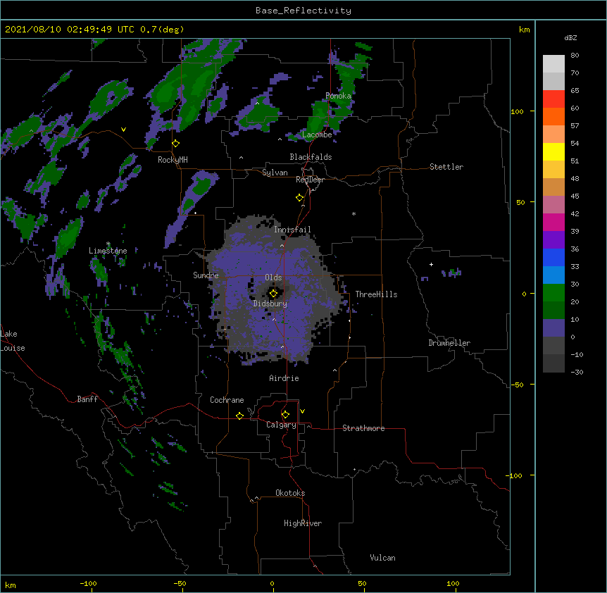
Task: Select the red swatch in the dBZ legend
Action: click(553, 99)
